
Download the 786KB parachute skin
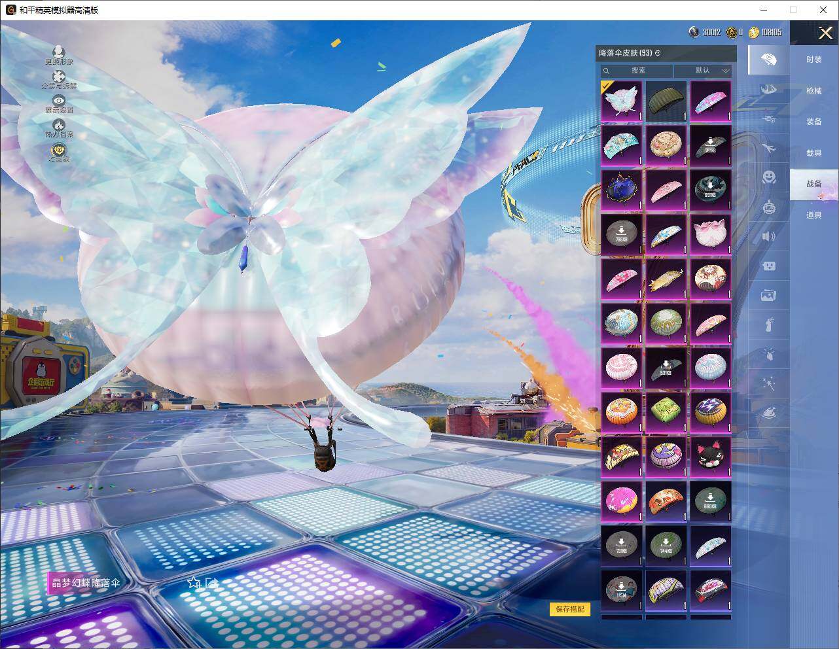coord(622,234)
